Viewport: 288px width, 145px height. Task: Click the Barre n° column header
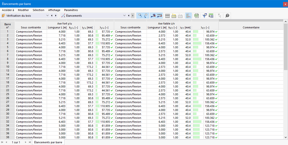click(x=7, y=26)
